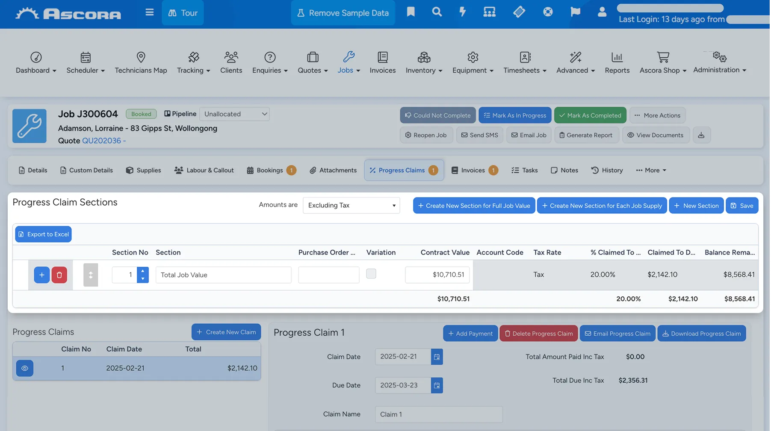The width and height of the screenshot is (771, 431).
Task: Tick the Variation checkbox
Action: (x=371, y=274)
